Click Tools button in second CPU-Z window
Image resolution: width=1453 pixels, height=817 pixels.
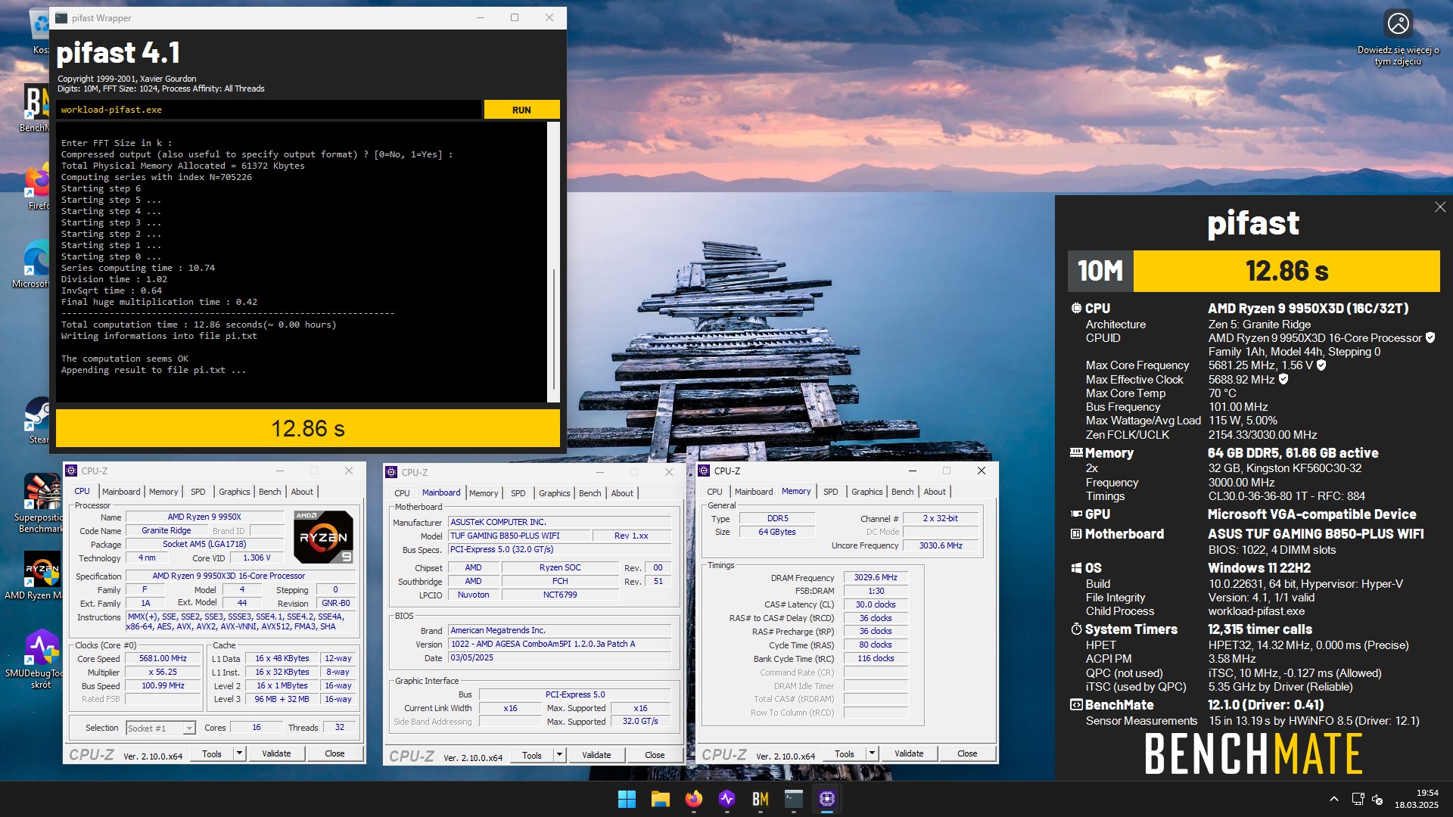point(532,755)
